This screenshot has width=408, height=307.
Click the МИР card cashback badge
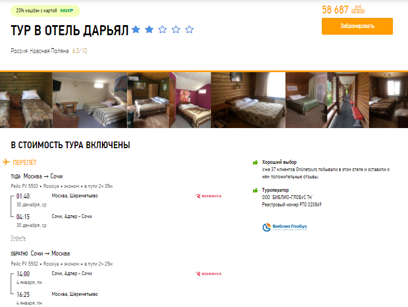(x=45, y=11)
